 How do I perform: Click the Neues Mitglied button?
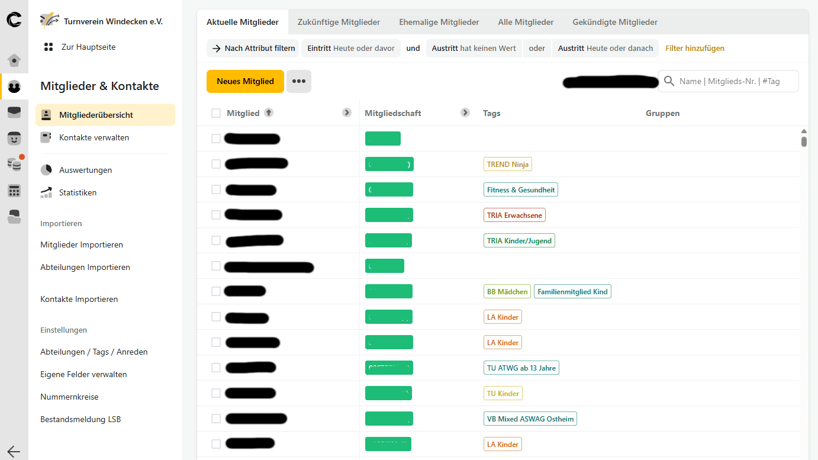point(245,81)
